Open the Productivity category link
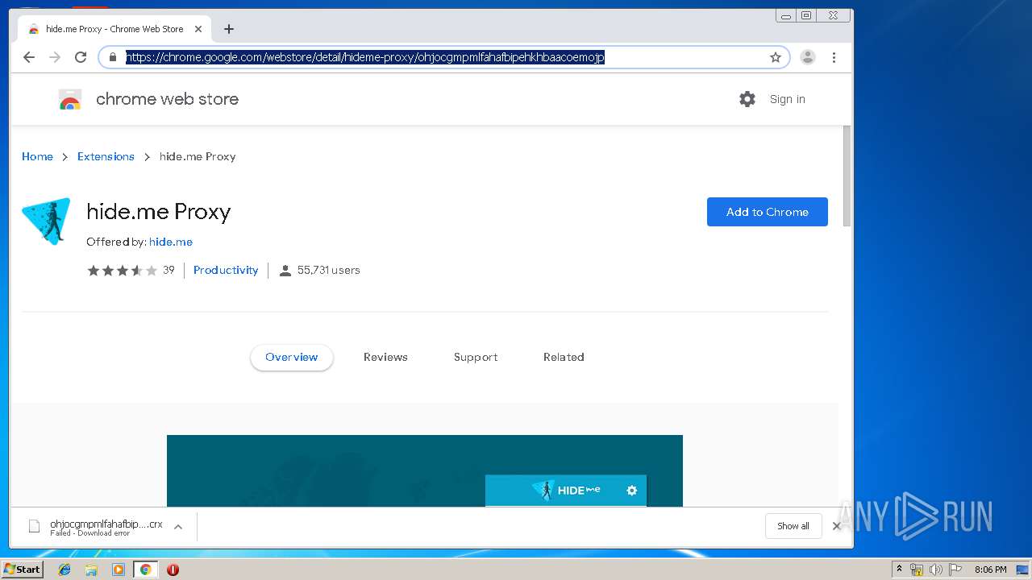The width and height of the screenshot is (1032, 580). 226,271
